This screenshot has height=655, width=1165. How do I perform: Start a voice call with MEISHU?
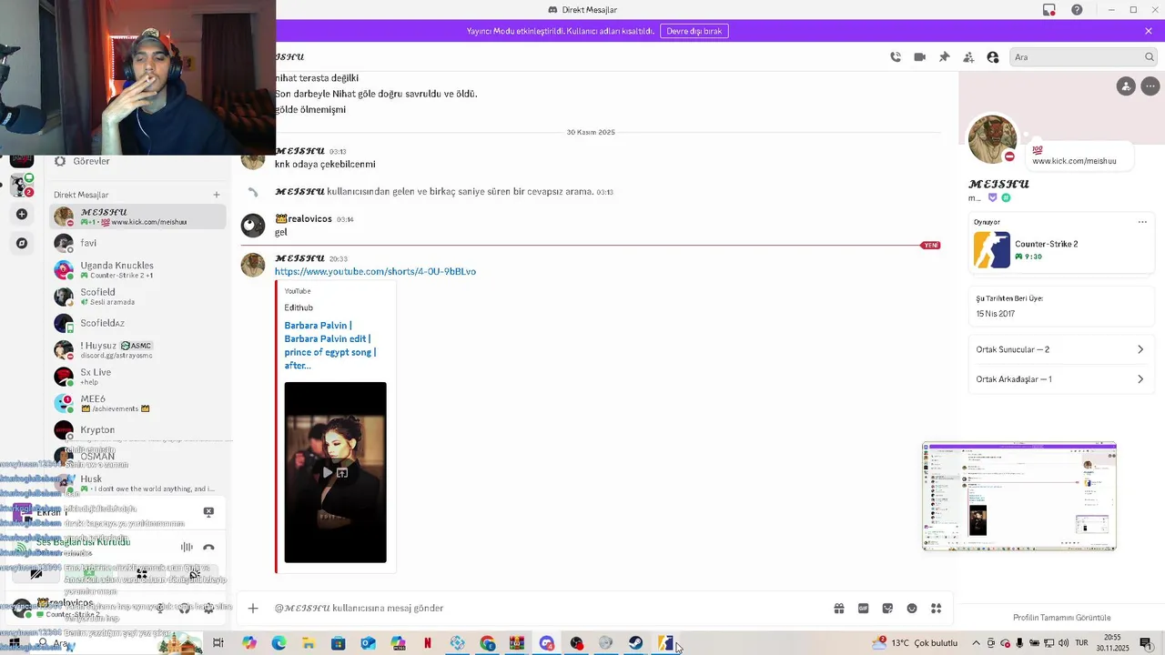[896, 57]
